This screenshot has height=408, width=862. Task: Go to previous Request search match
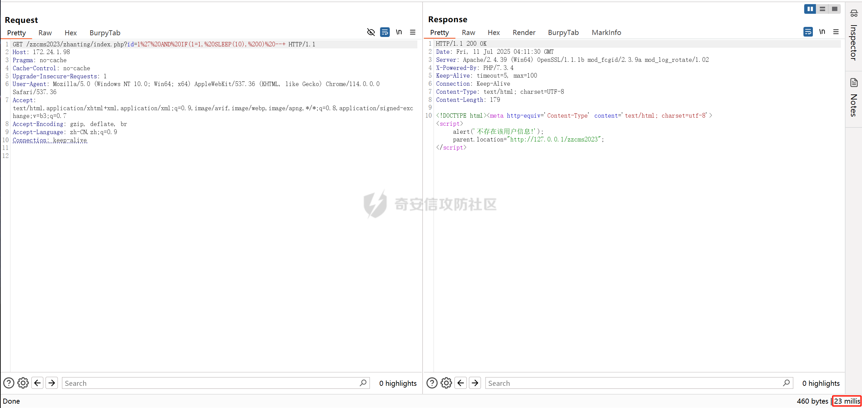point(37,383)
